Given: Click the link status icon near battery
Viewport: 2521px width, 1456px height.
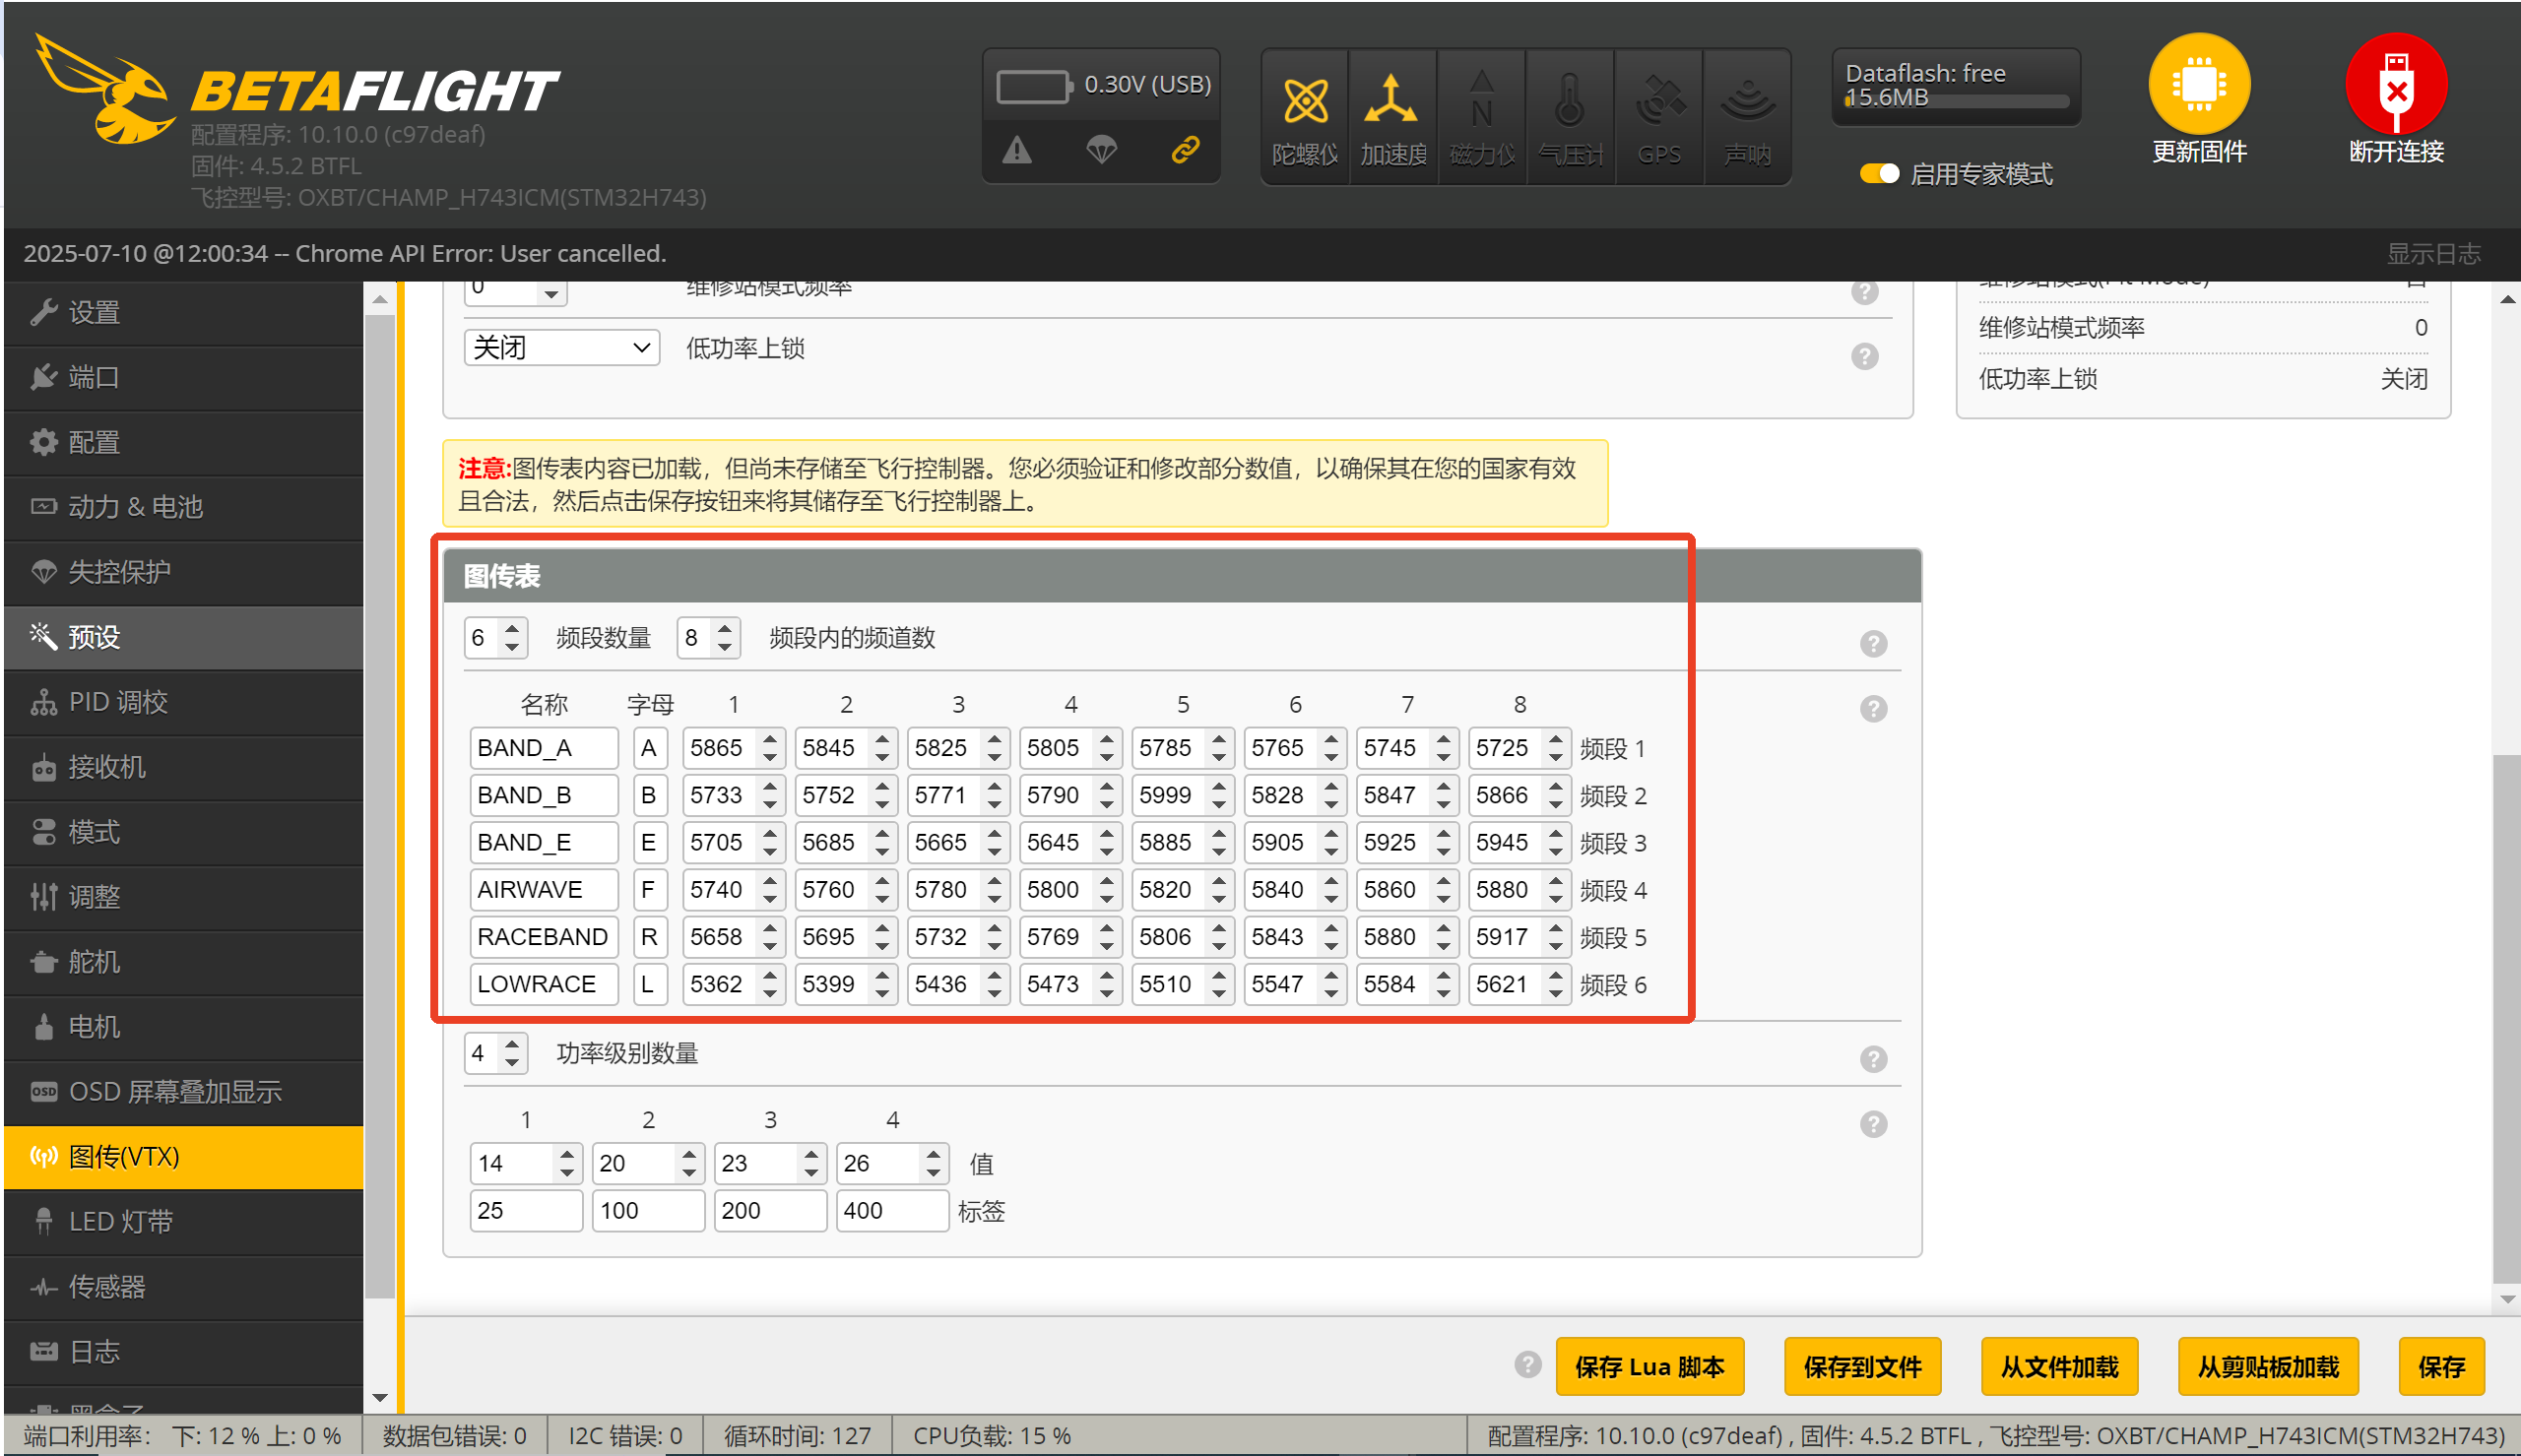Looking at the screenshot, I should click(1185, 151).
